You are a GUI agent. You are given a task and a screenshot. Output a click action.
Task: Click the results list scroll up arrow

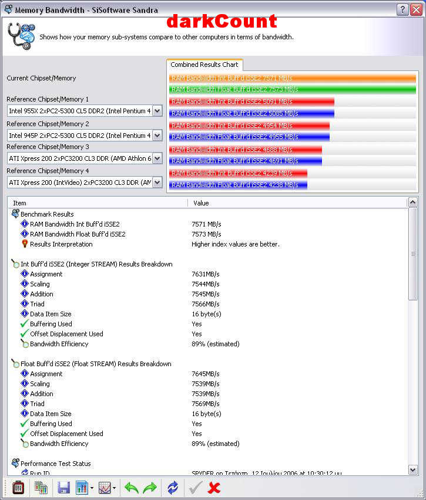(412, 202)
